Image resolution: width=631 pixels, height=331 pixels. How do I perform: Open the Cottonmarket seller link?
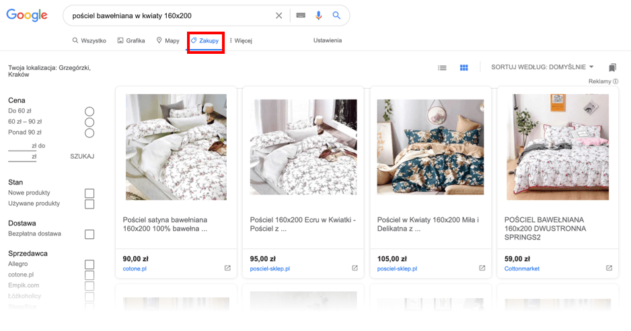[x=522, y=269]
